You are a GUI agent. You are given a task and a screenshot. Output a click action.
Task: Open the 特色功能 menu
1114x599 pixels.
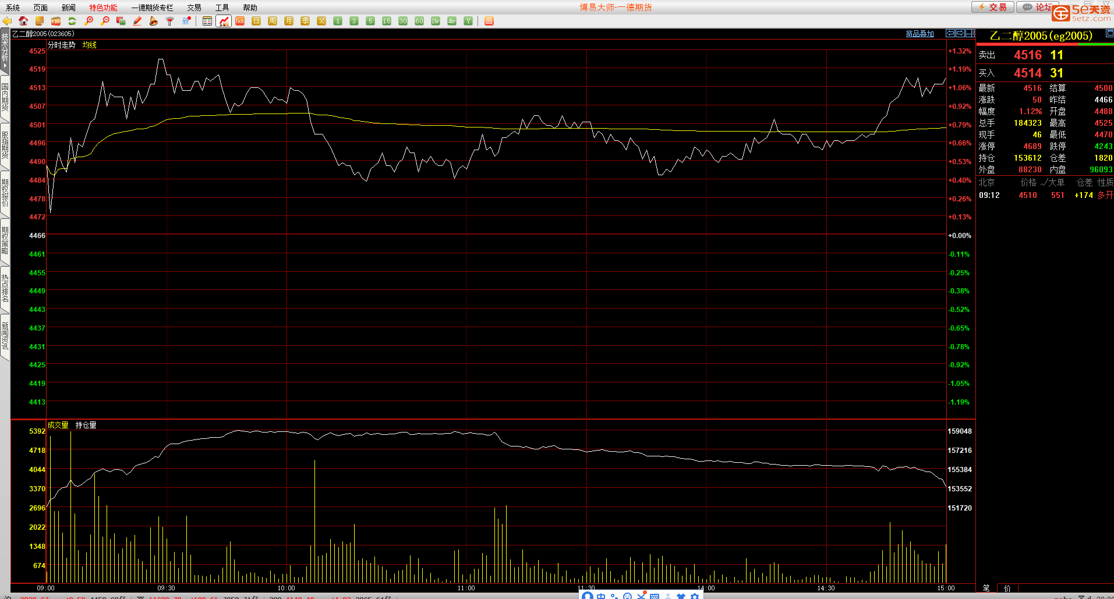pyautogui.click(x=103, y=8)
